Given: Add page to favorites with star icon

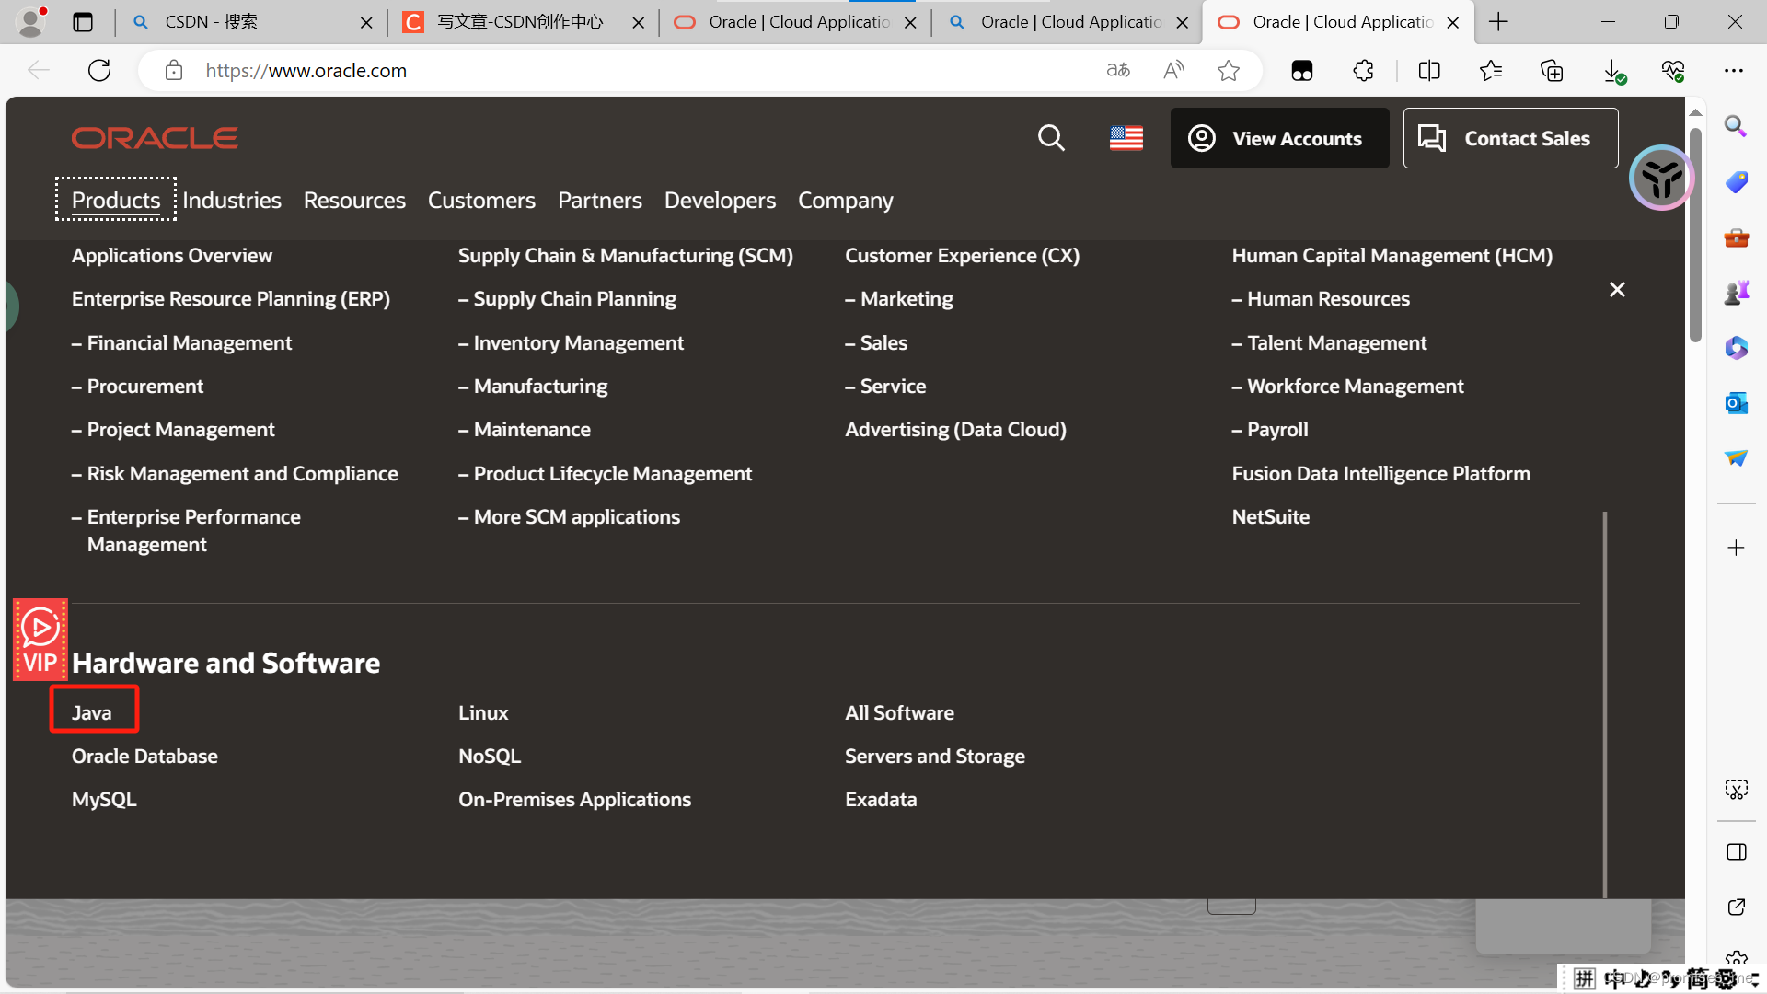Looking at the screenshot, I should tap(1228, 71).
